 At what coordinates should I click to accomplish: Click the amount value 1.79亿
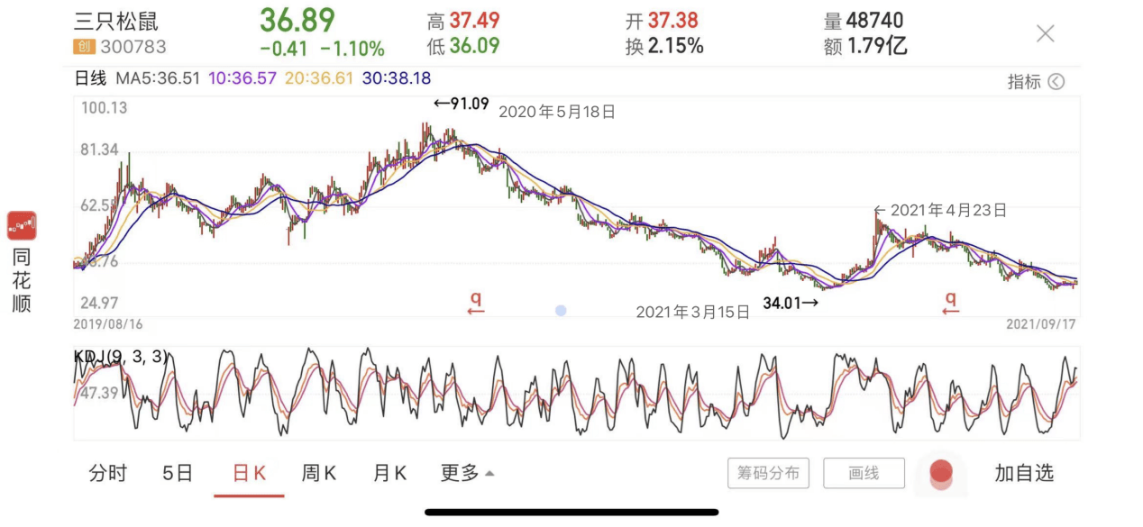click(877, 46)
